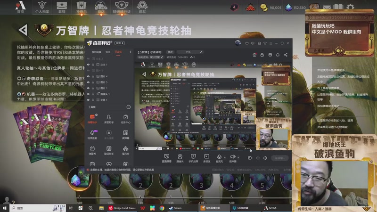This screenshot has width=377, height=212.
Task: Open the title bar hamburger menu
Action: [270, 43]
